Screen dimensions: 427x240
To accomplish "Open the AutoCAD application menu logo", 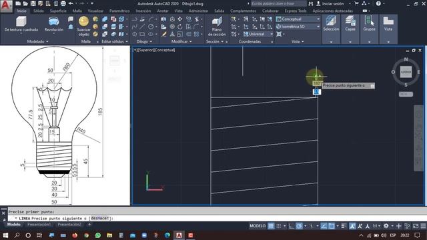I will point(6,6).
